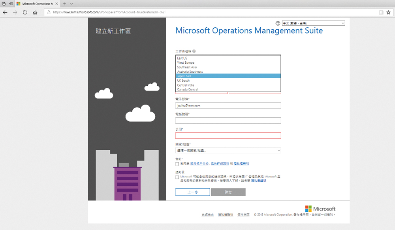The height and width of the screenshot is (230, 395).
Task: Open the 使用規定 footer link
Action: click(243, 215)
